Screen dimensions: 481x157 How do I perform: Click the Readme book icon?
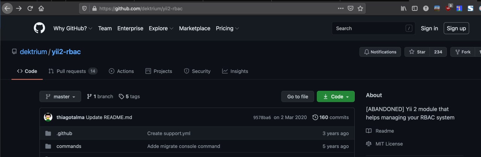tap(369, 131)
